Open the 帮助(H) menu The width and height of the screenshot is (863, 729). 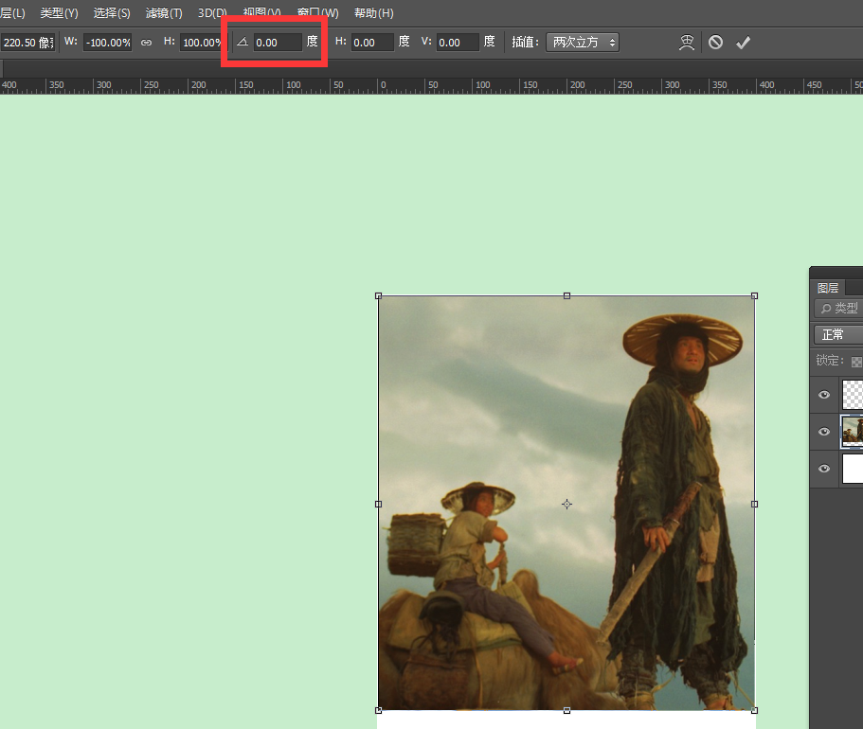pos(373,12)
